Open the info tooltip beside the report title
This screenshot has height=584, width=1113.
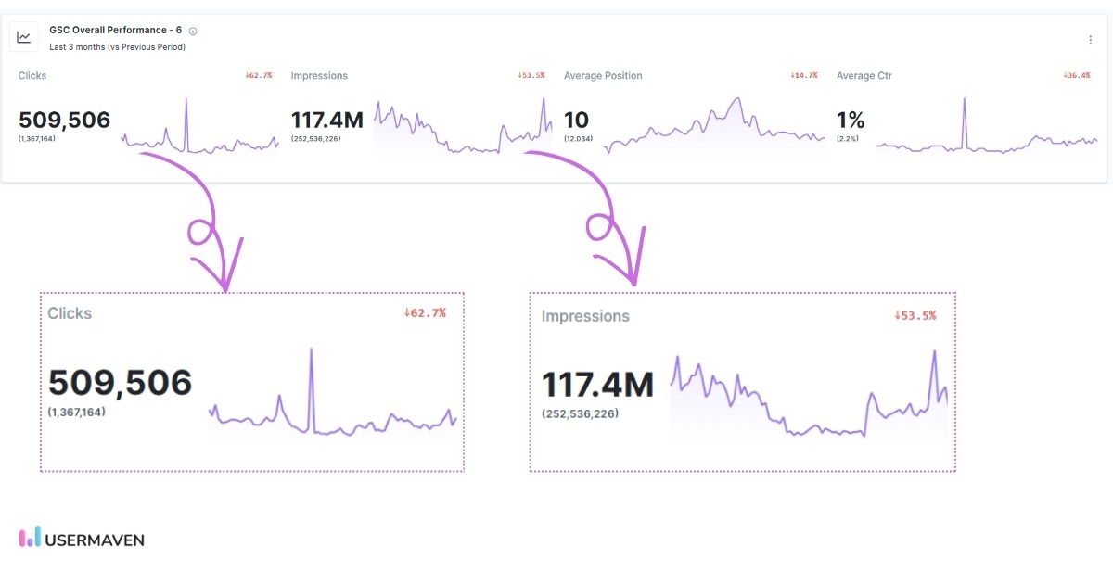coord(191,30)
